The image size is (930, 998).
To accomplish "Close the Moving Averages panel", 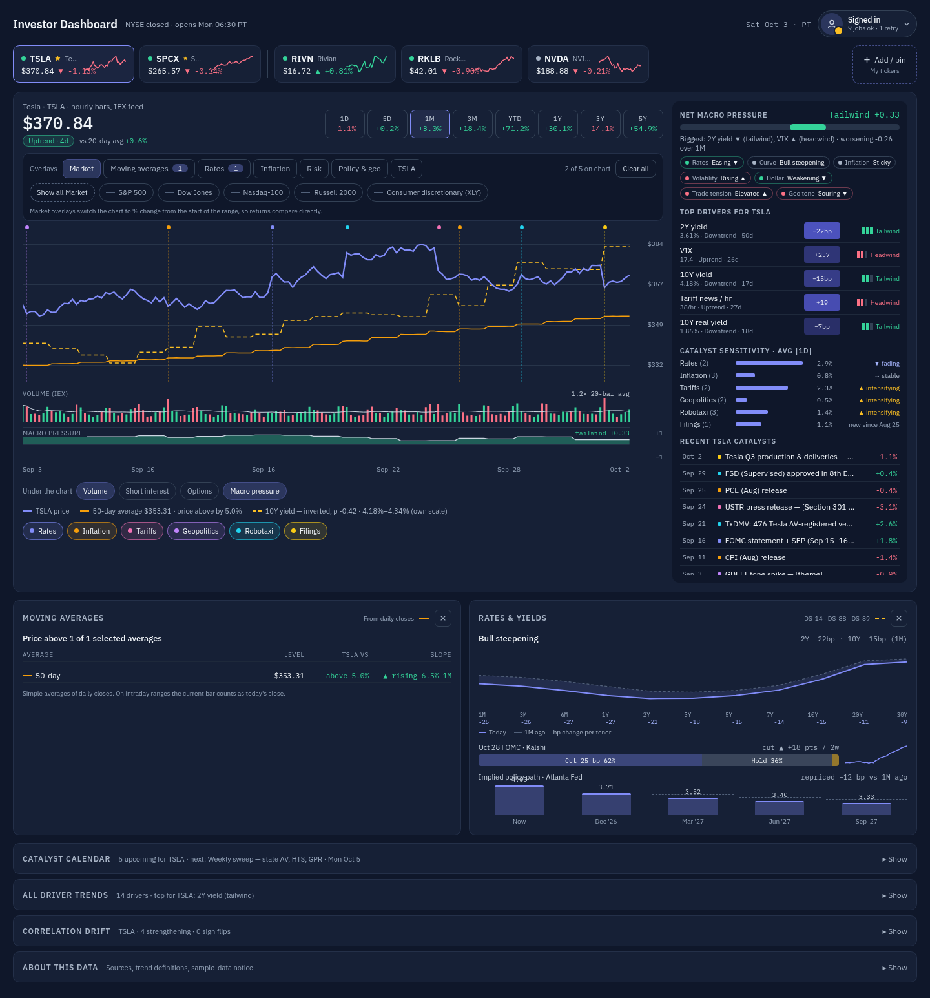I will pos(443,618).
